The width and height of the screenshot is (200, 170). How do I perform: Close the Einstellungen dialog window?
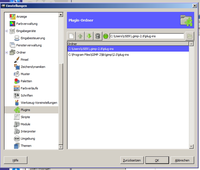pyautogui.click(x=195, y=6)
